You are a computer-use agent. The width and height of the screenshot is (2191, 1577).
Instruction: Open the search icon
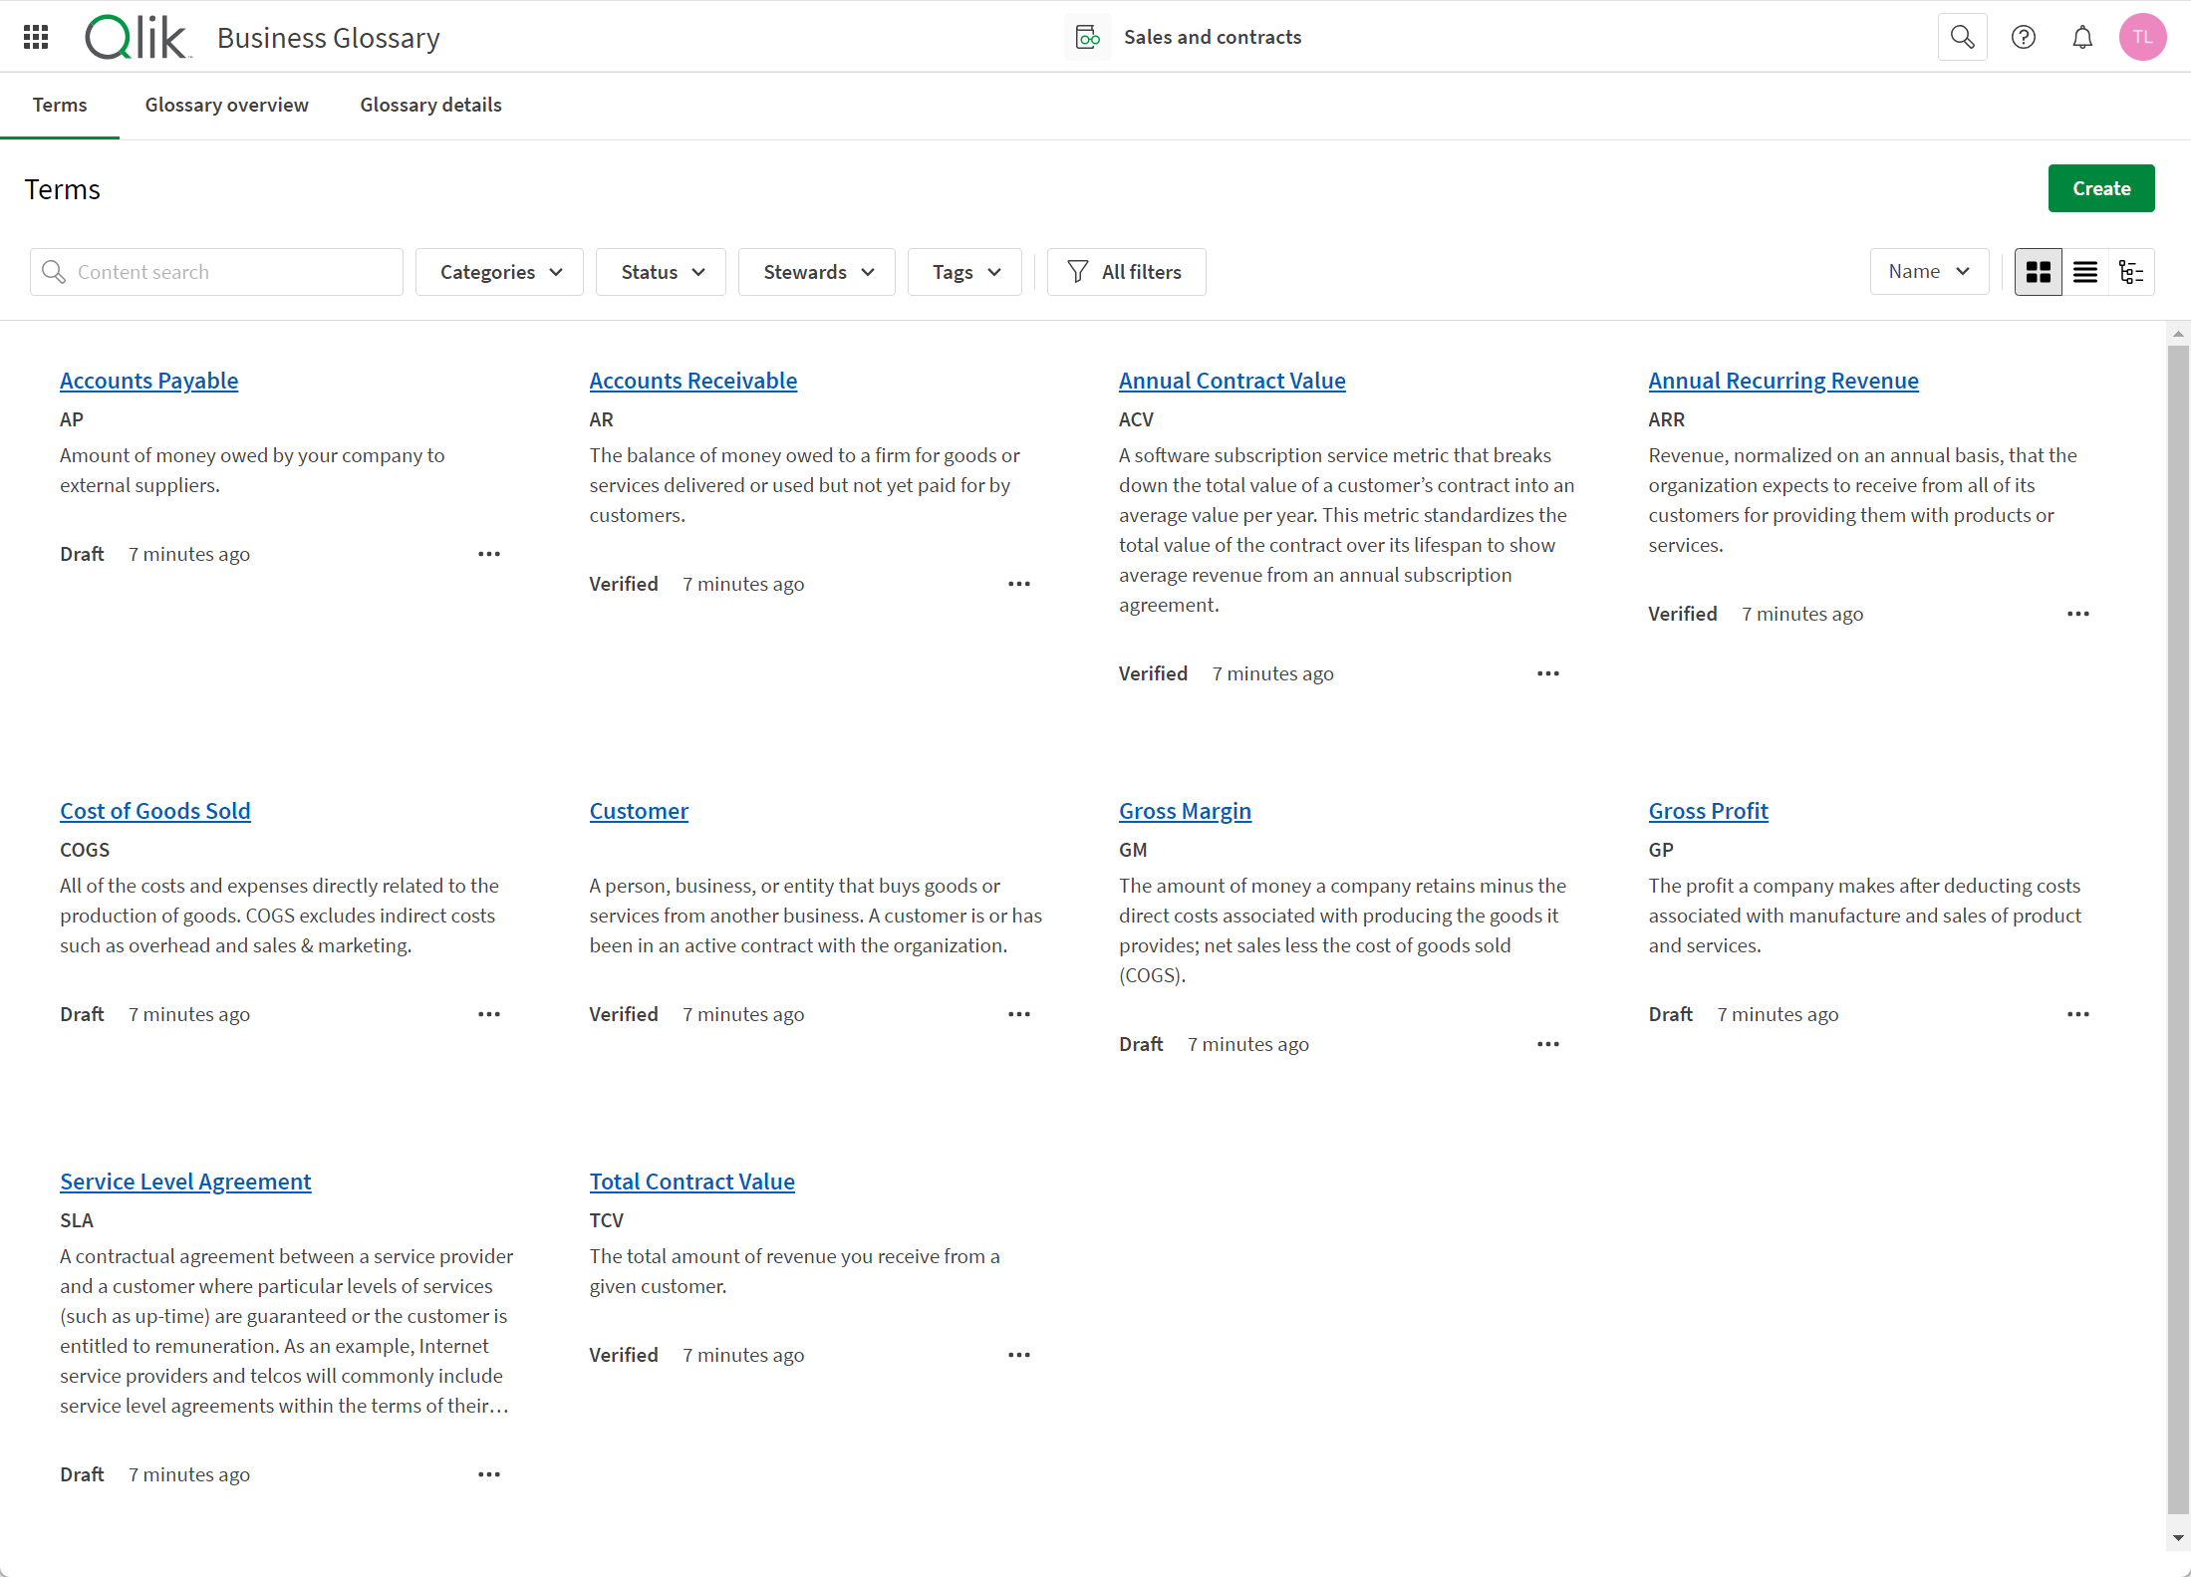(x=1963, y=36)
